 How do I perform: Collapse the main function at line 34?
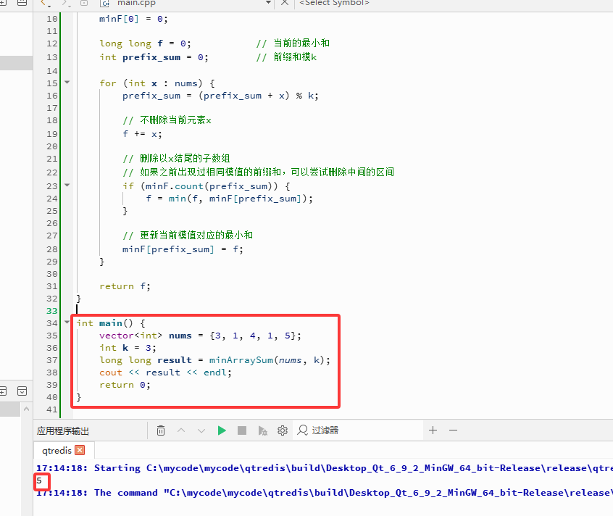(x=67, y=322)
